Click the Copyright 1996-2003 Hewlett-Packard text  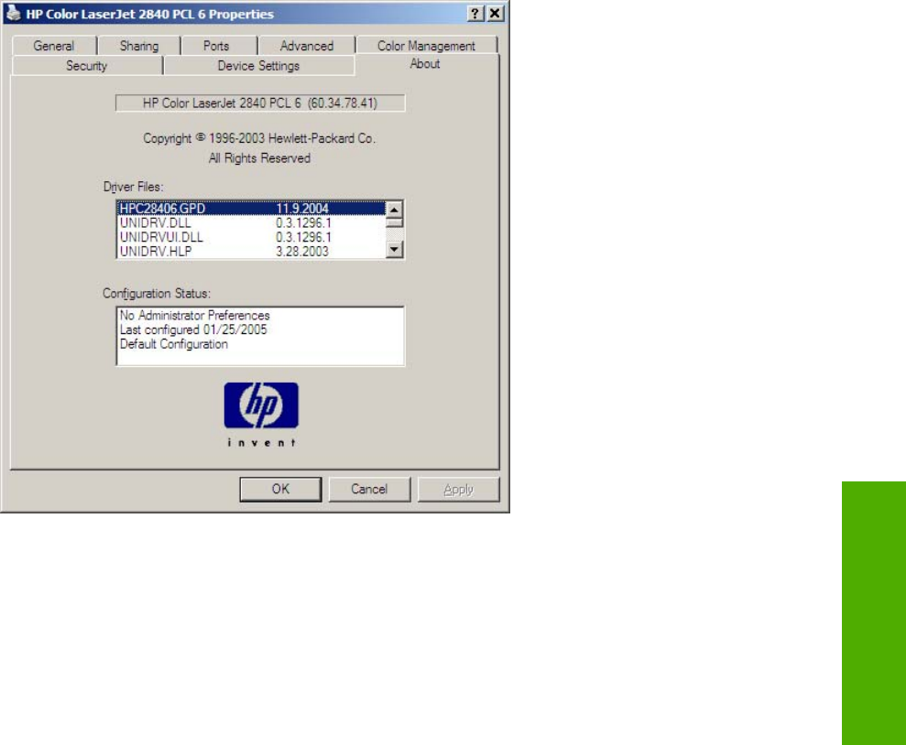tap(259, 138)
